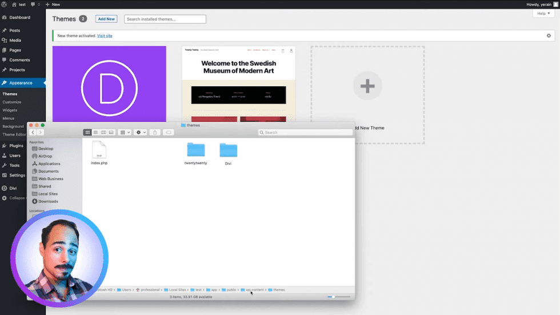This screenshot has height=315, width=560.
Task: Select the Appearance menu item
Action: [x=21, y=83]
